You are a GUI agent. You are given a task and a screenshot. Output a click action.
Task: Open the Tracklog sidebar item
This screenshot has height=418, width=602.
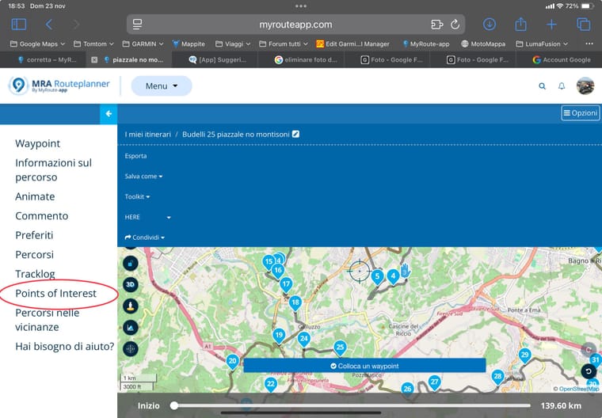tap(35, 274)
